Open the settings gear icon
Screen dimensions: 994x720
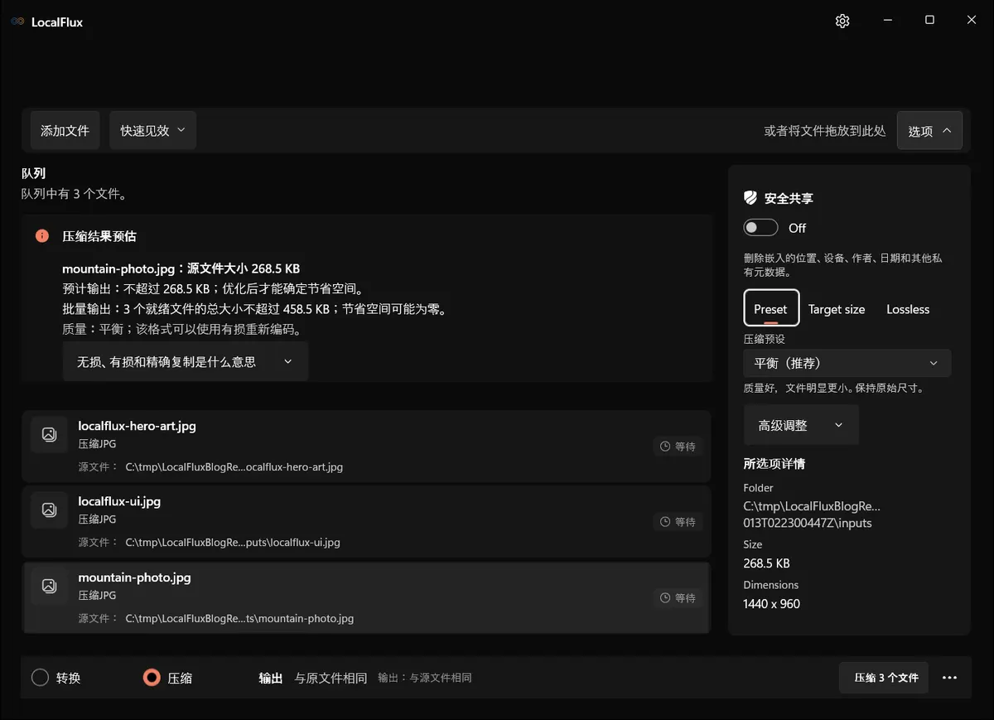tap(842, 21)
